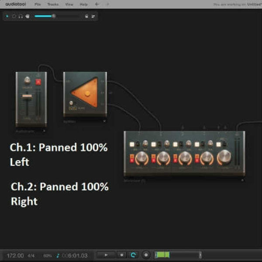Stop playback with the stop button
Viewport: 262px width, 262px height.
[122, 255]
